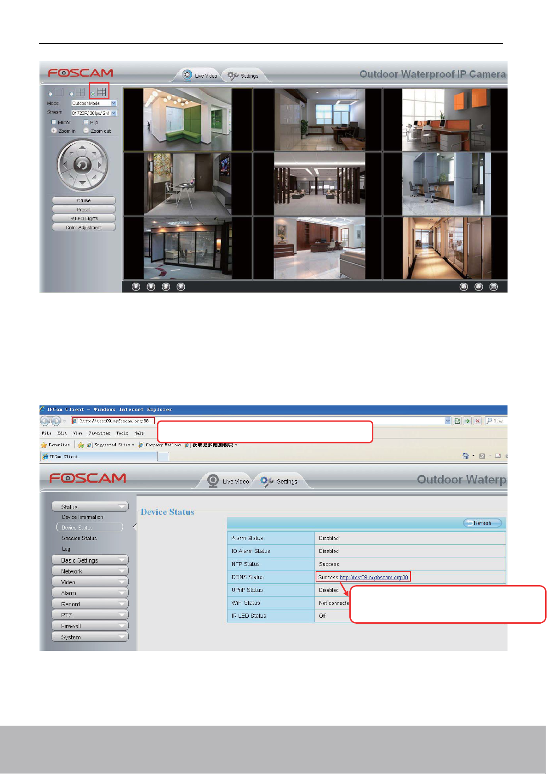Image resolution: width=547 pixels, height=774 pixels.
Task: Click the play icon below the camera grid
Action: [136, 286]
